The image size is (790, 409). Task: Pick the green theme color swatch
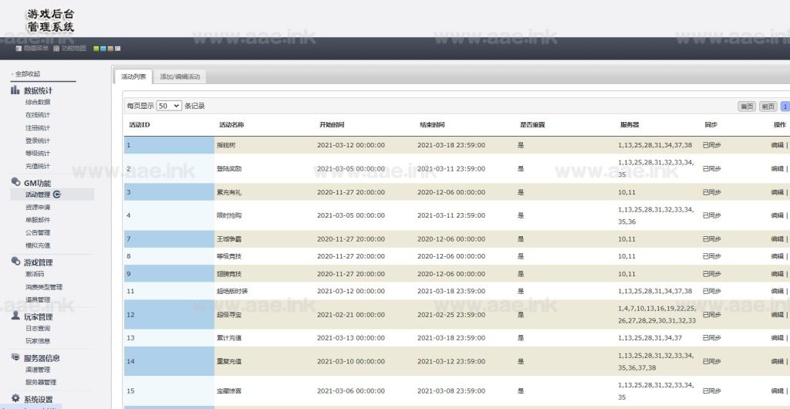pyautogui.click(x=96, y=49)
